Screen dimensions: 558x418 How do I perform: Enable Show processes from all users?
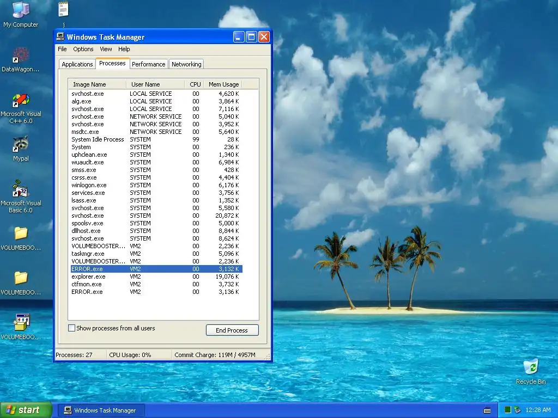pyautogui.click(x=71, y=328)
